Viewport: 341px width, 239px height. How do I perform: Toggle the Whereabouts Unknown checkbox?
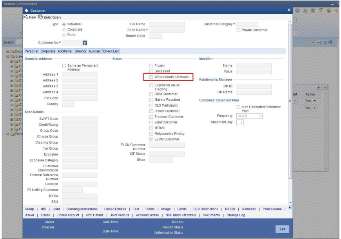(151, 77)
